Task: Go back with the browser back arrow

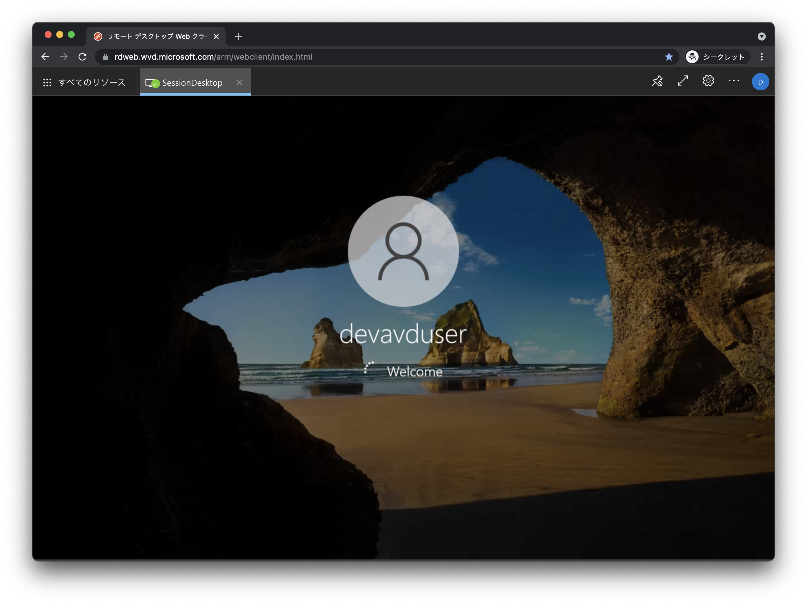Action: point(45,57)
